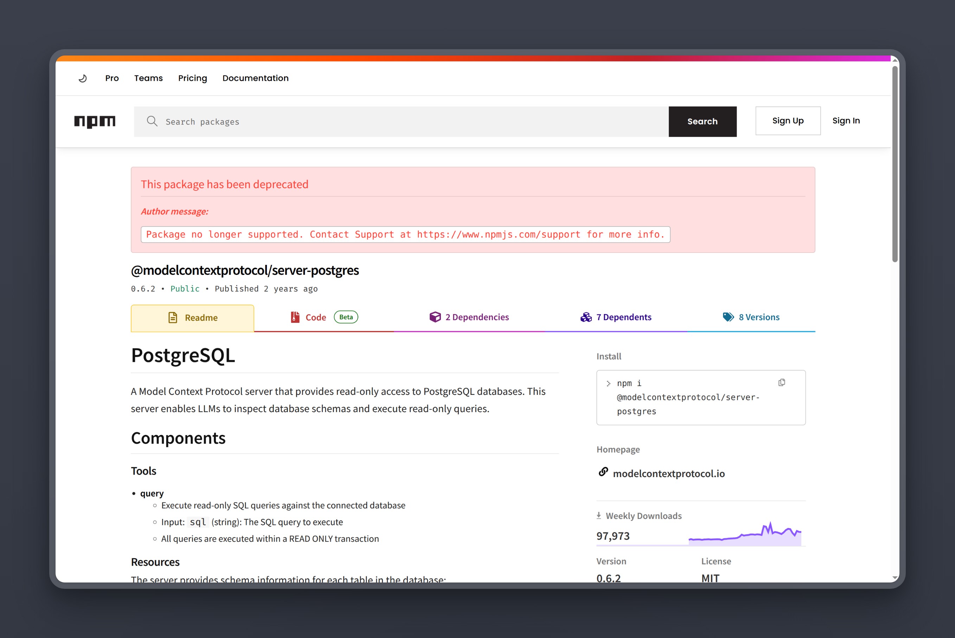
Task: Click the Versions tags icon
Action: (x=728, y=317)
